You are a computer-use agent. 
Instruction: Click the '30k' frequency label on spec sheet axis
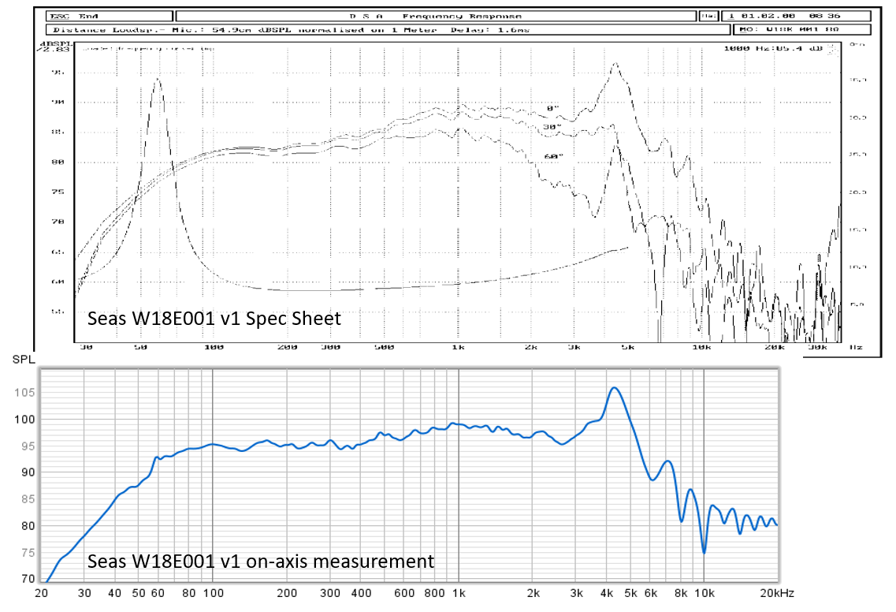click(x=818, y=347)
